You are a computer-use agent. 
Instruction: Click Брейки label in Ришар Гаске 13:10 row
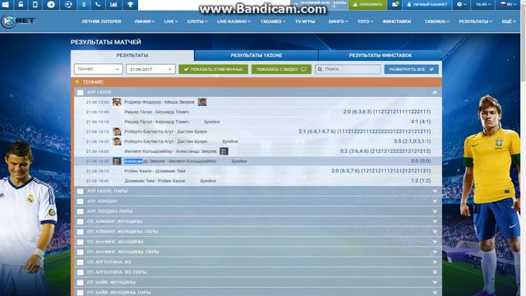click(x=212, y=122)
